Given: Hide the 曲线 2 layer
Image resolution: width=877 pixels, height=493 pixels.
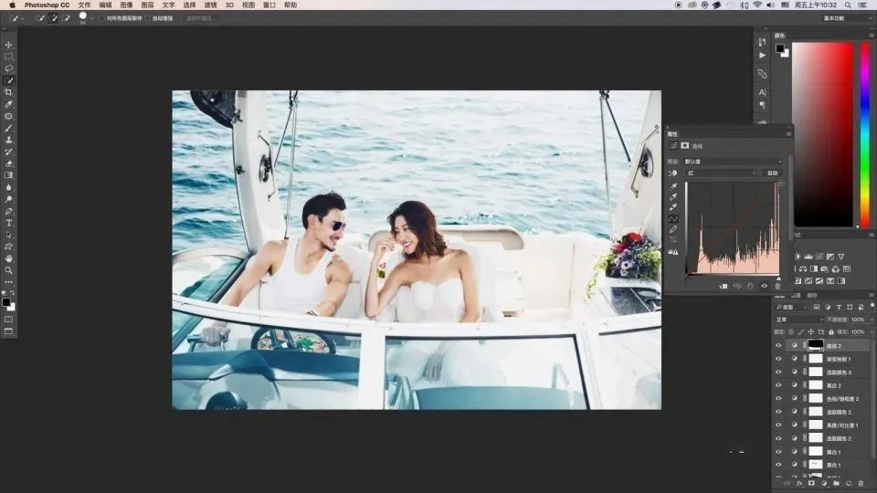Looking at the screenshot, I should click(x=778, y=346).
